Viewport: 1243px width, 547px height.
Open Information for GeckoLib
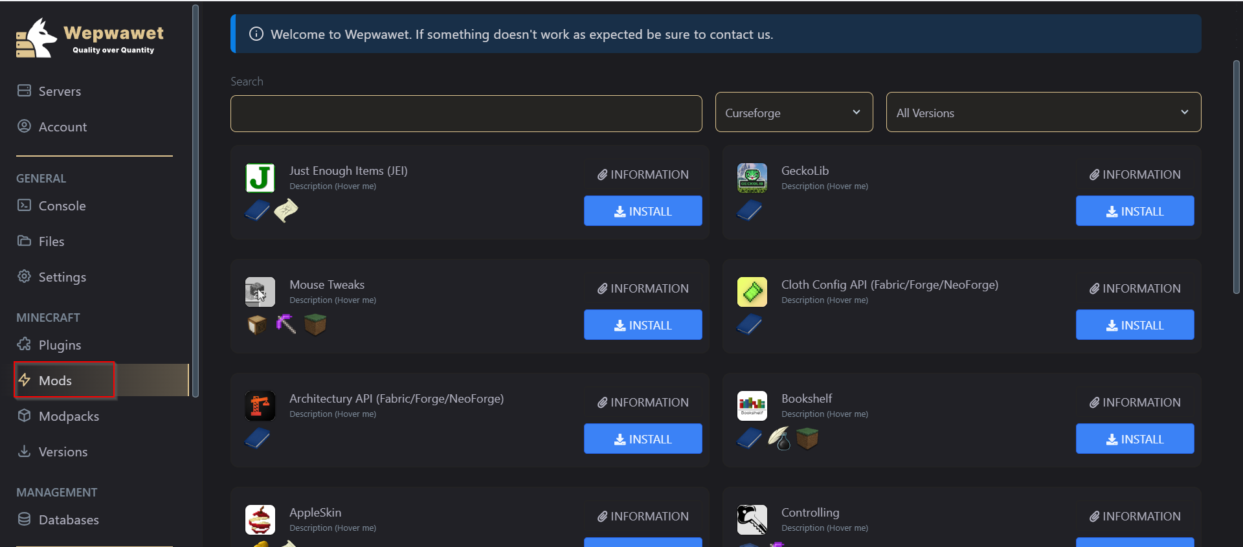coord(1135,175)
